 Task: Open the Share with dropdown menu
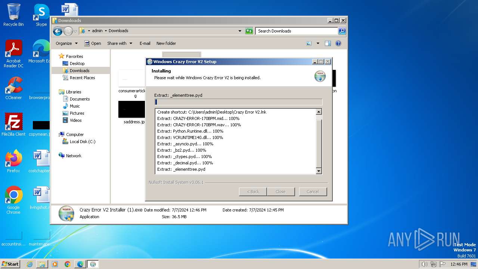pyautogui.click(x=119, y=43)
